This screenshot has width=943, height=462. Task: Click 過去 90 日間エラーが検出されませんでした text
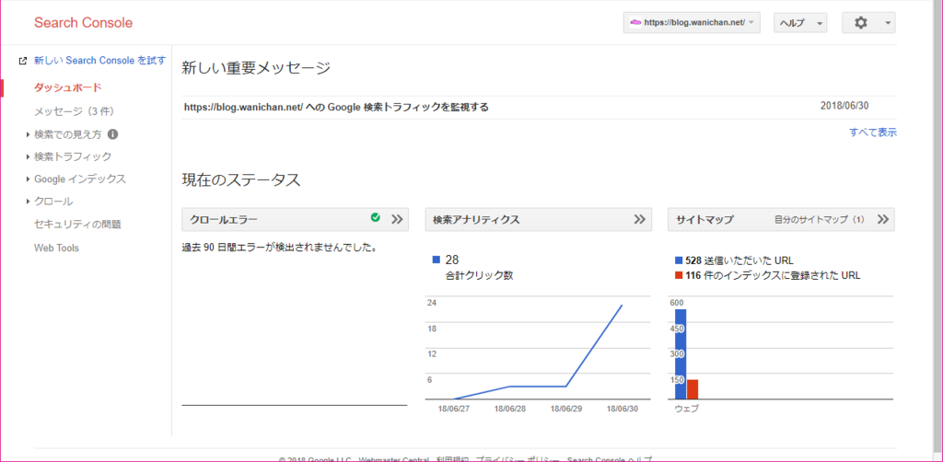(280, 247)
